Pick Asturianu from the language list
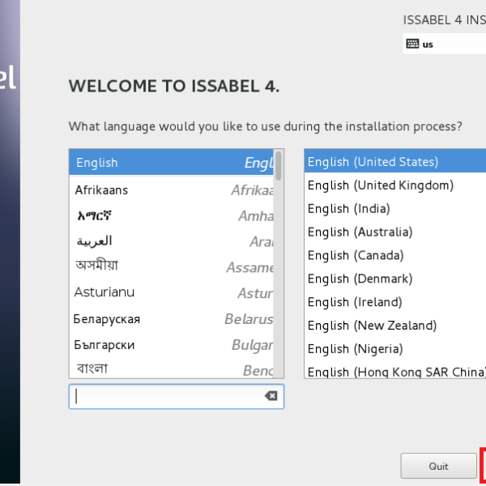The image size is (486, 486). 171,292
